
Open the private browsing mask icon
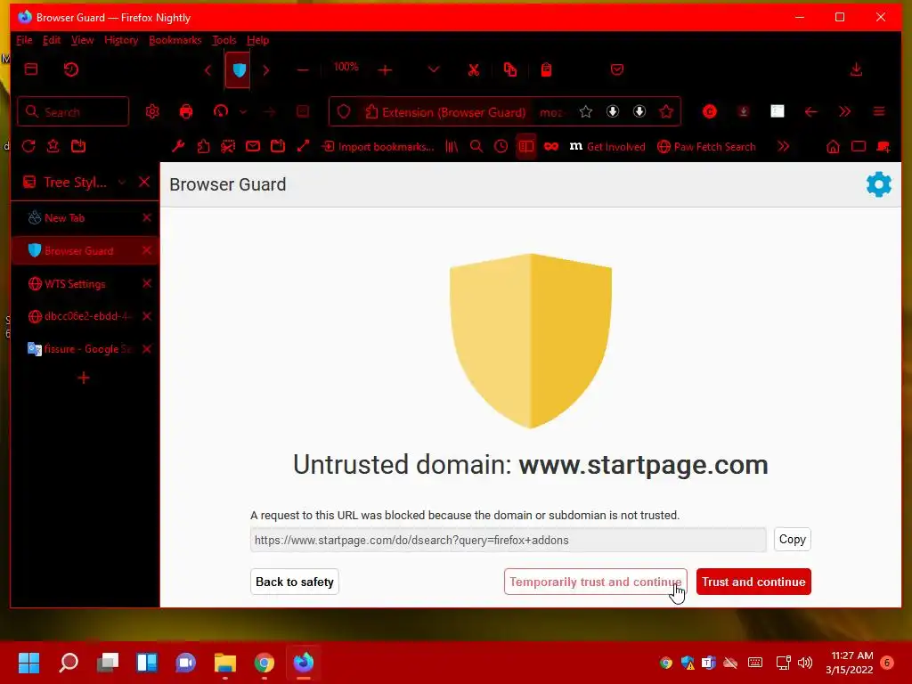(551, 147)
